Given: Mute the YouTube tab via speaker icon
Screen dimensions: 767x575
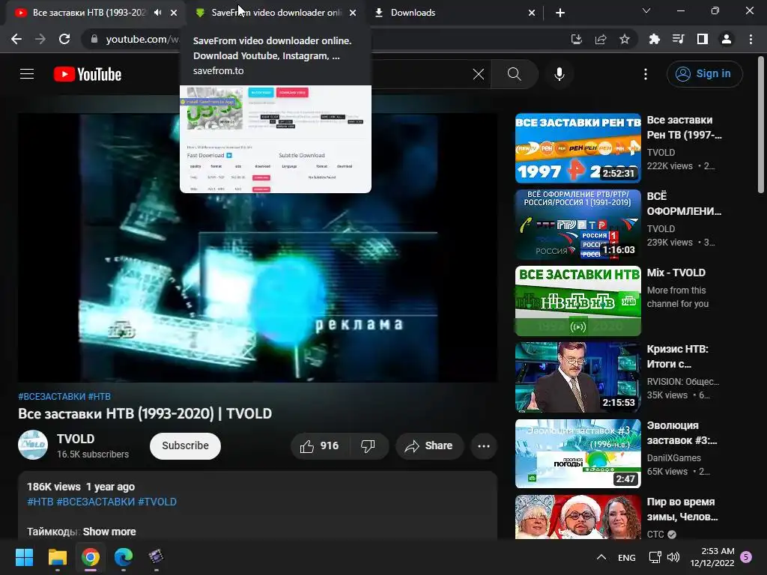Looking at the screenshot, I should coord(157,13).
